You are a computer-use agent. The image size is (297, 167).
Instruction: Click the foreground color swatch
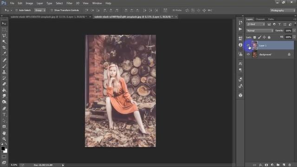3,148
